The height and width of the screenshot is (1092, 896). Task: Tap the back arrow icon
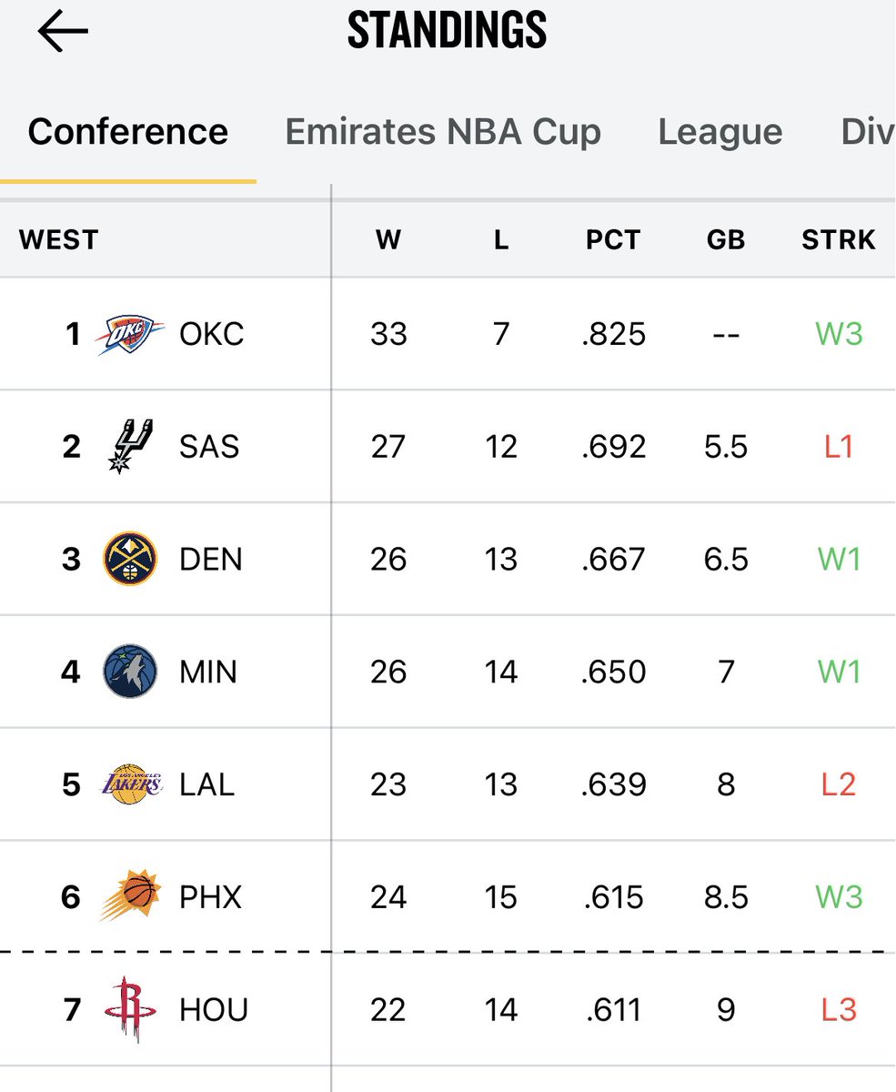tap(63, 32)
